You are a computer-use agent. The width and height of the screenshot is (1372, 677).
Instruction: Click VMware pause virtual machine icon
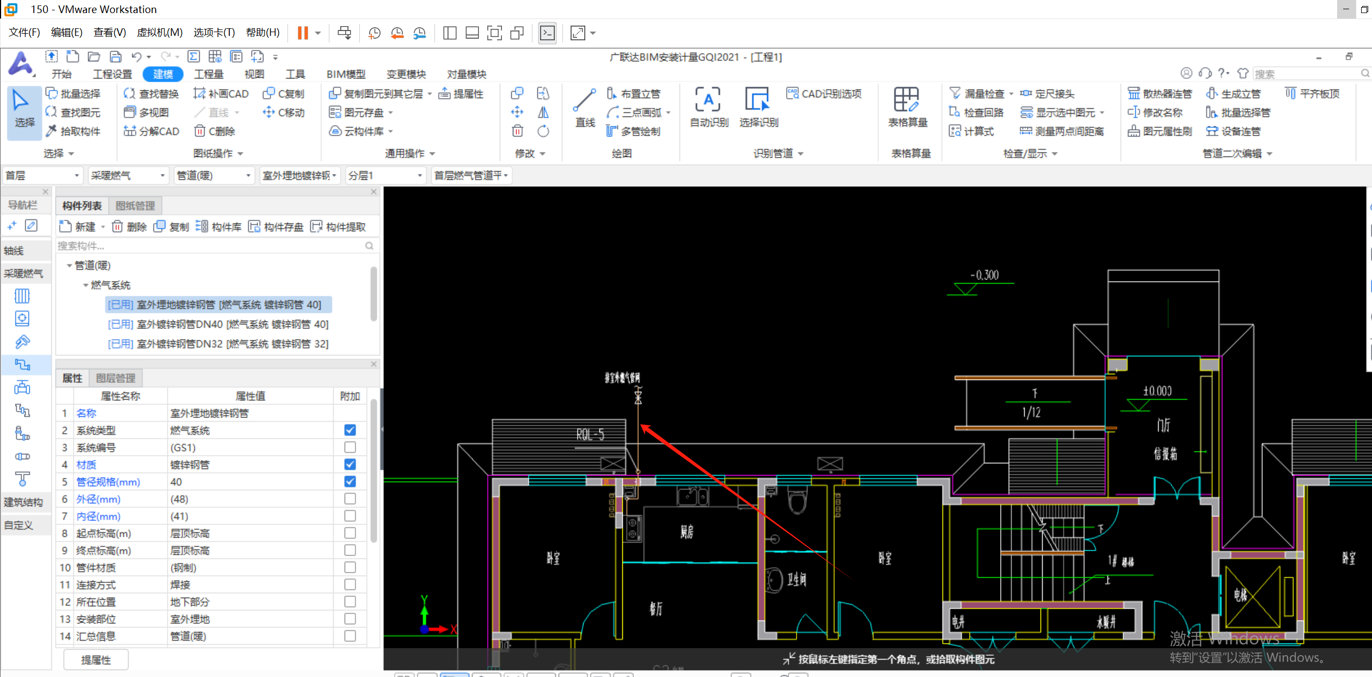click(303, 33)
